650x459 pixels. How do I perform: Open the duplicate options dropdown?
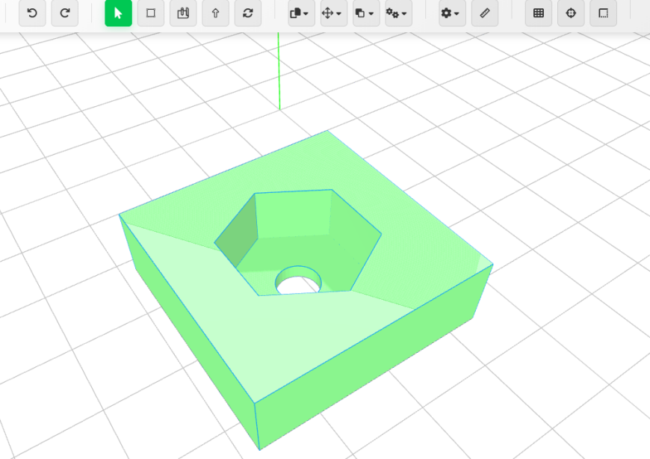click(365, 13)
